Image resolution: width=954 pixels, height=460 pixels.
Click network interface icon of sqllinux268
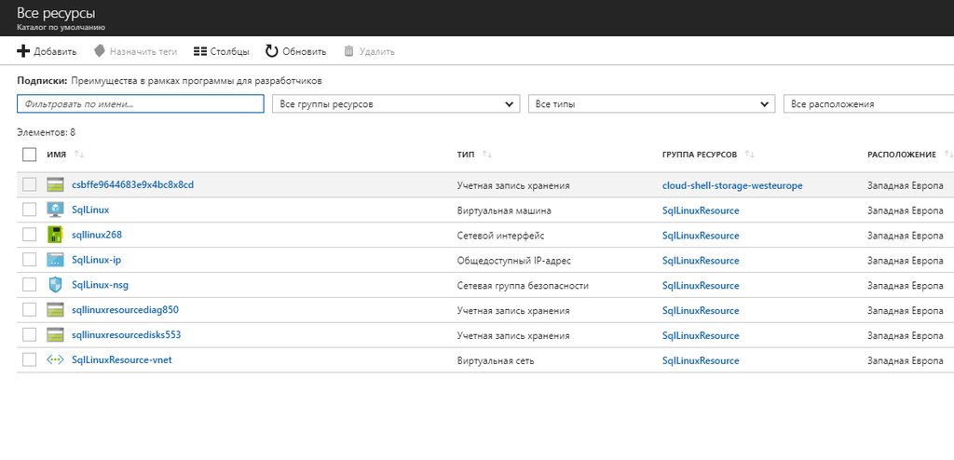click(x=55, y=235)
